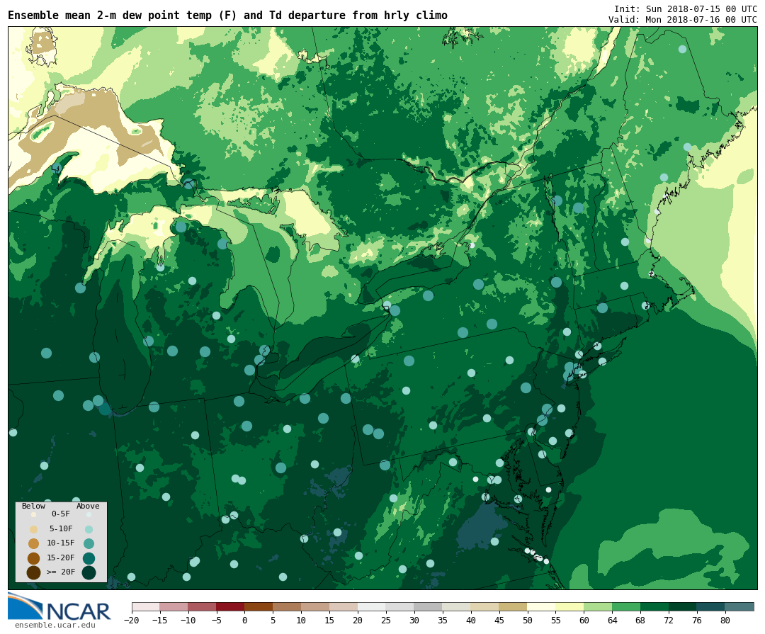Click the Below heading in the legend

click(33, 506)
